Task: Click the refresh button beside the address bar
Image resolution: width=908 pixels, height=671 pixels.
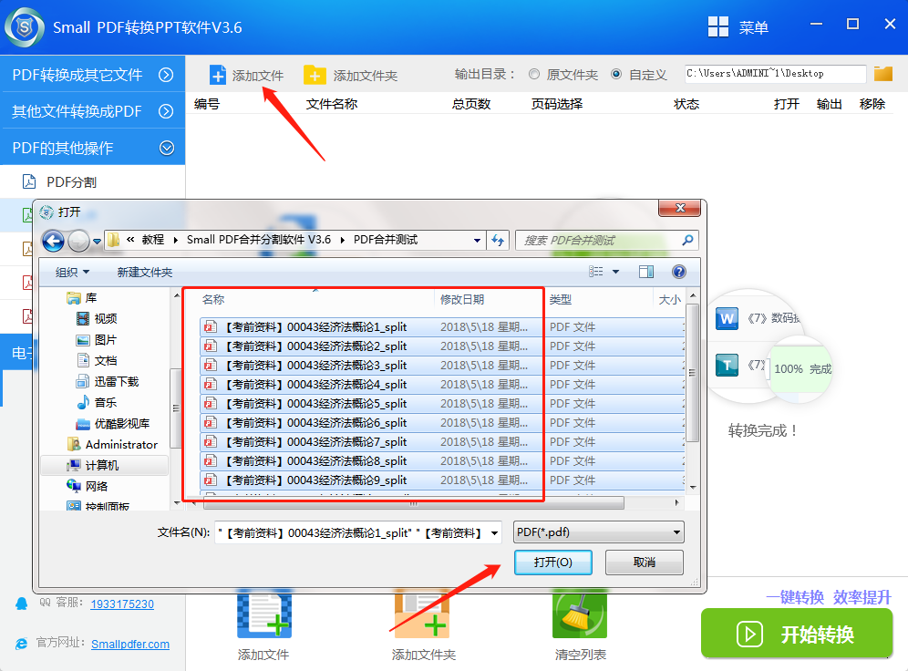Action: click(498, 241)
